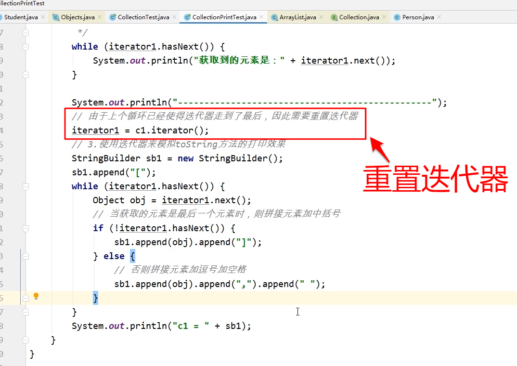Switch to CollectionTest.java tab

coord(143,17)
